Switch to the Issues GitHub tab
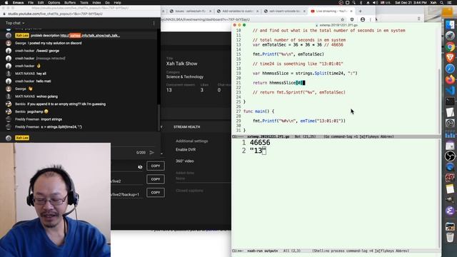 pyautogui.click(x=191, y=11)
